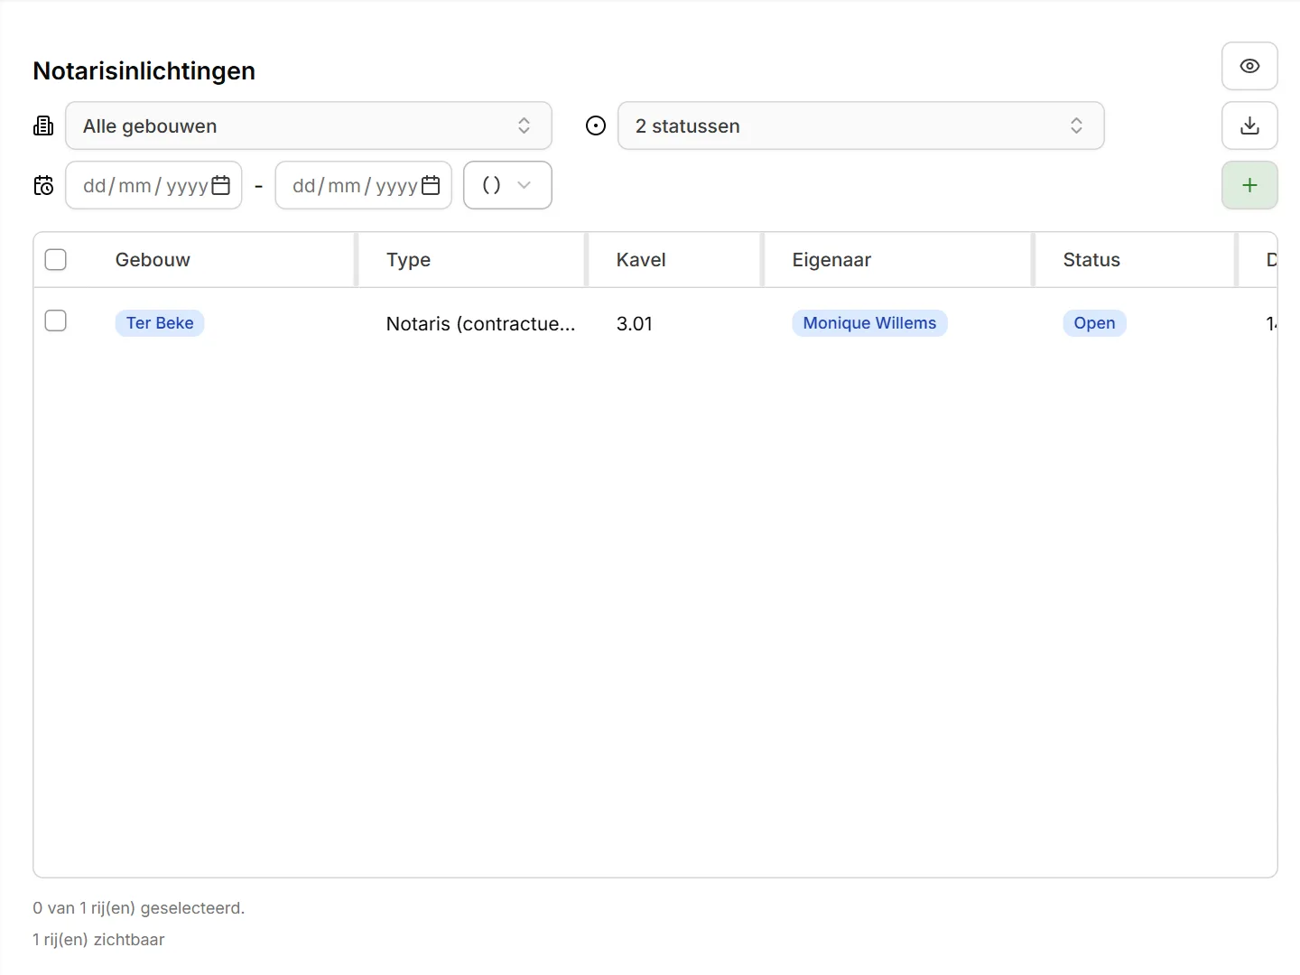1300x975 pixels.
Task: Expand the parentheses dropdown next to the date fields
Action: tap(507, 185)
